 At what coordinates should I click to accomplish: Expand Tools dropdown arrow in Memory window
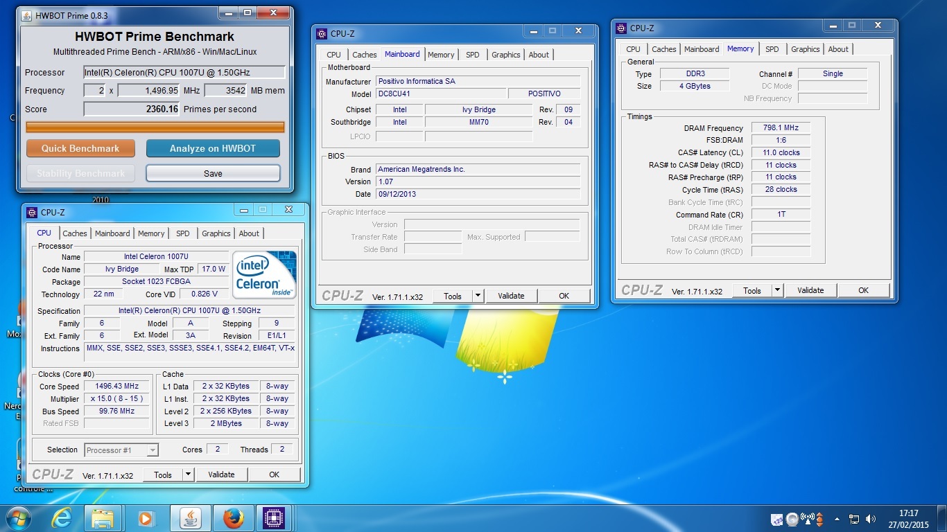(x=777, y=290)
